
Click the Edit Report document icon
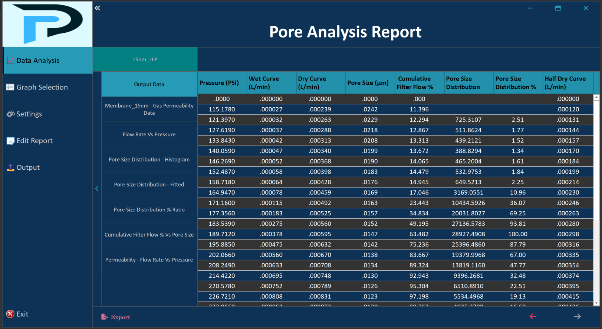pos(10,141)
